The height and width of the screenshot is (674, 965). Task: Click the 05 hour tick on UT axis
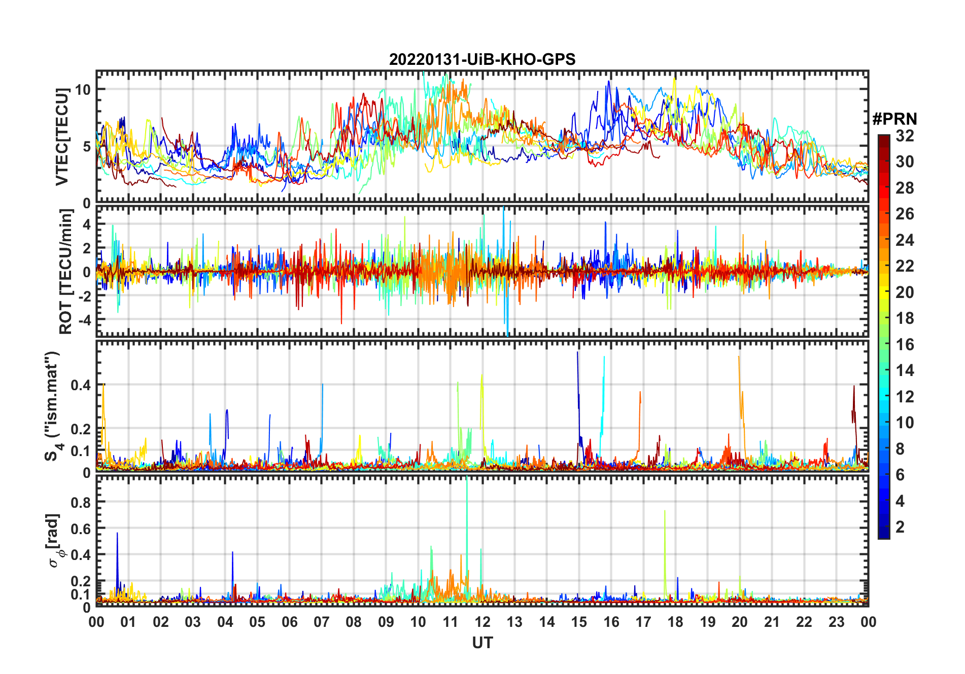pyautogui.click(x=257, y=622)
